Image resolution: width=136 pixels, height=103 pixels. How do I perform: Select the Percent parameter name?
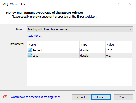pyautogui.click(x=38, y=50)
